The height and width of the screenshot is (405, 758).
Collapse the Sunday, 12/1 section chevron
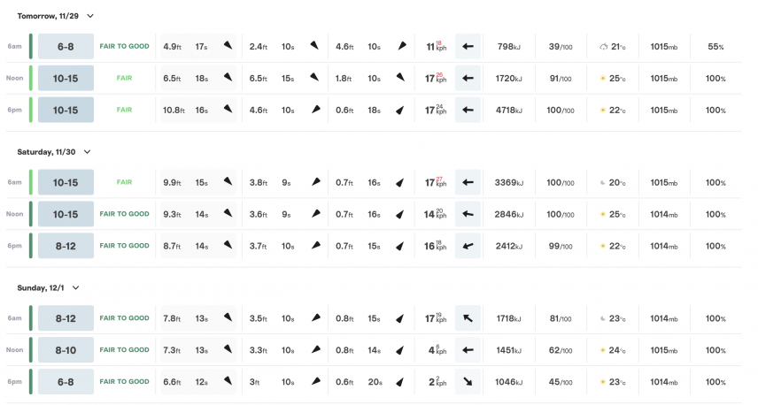pyautogui.click(x=76, y=287)
